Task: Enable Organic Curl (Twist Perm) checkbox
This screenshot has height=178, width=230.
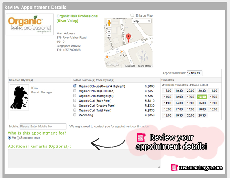Action: pyautogui.click(x=75, y=110)
